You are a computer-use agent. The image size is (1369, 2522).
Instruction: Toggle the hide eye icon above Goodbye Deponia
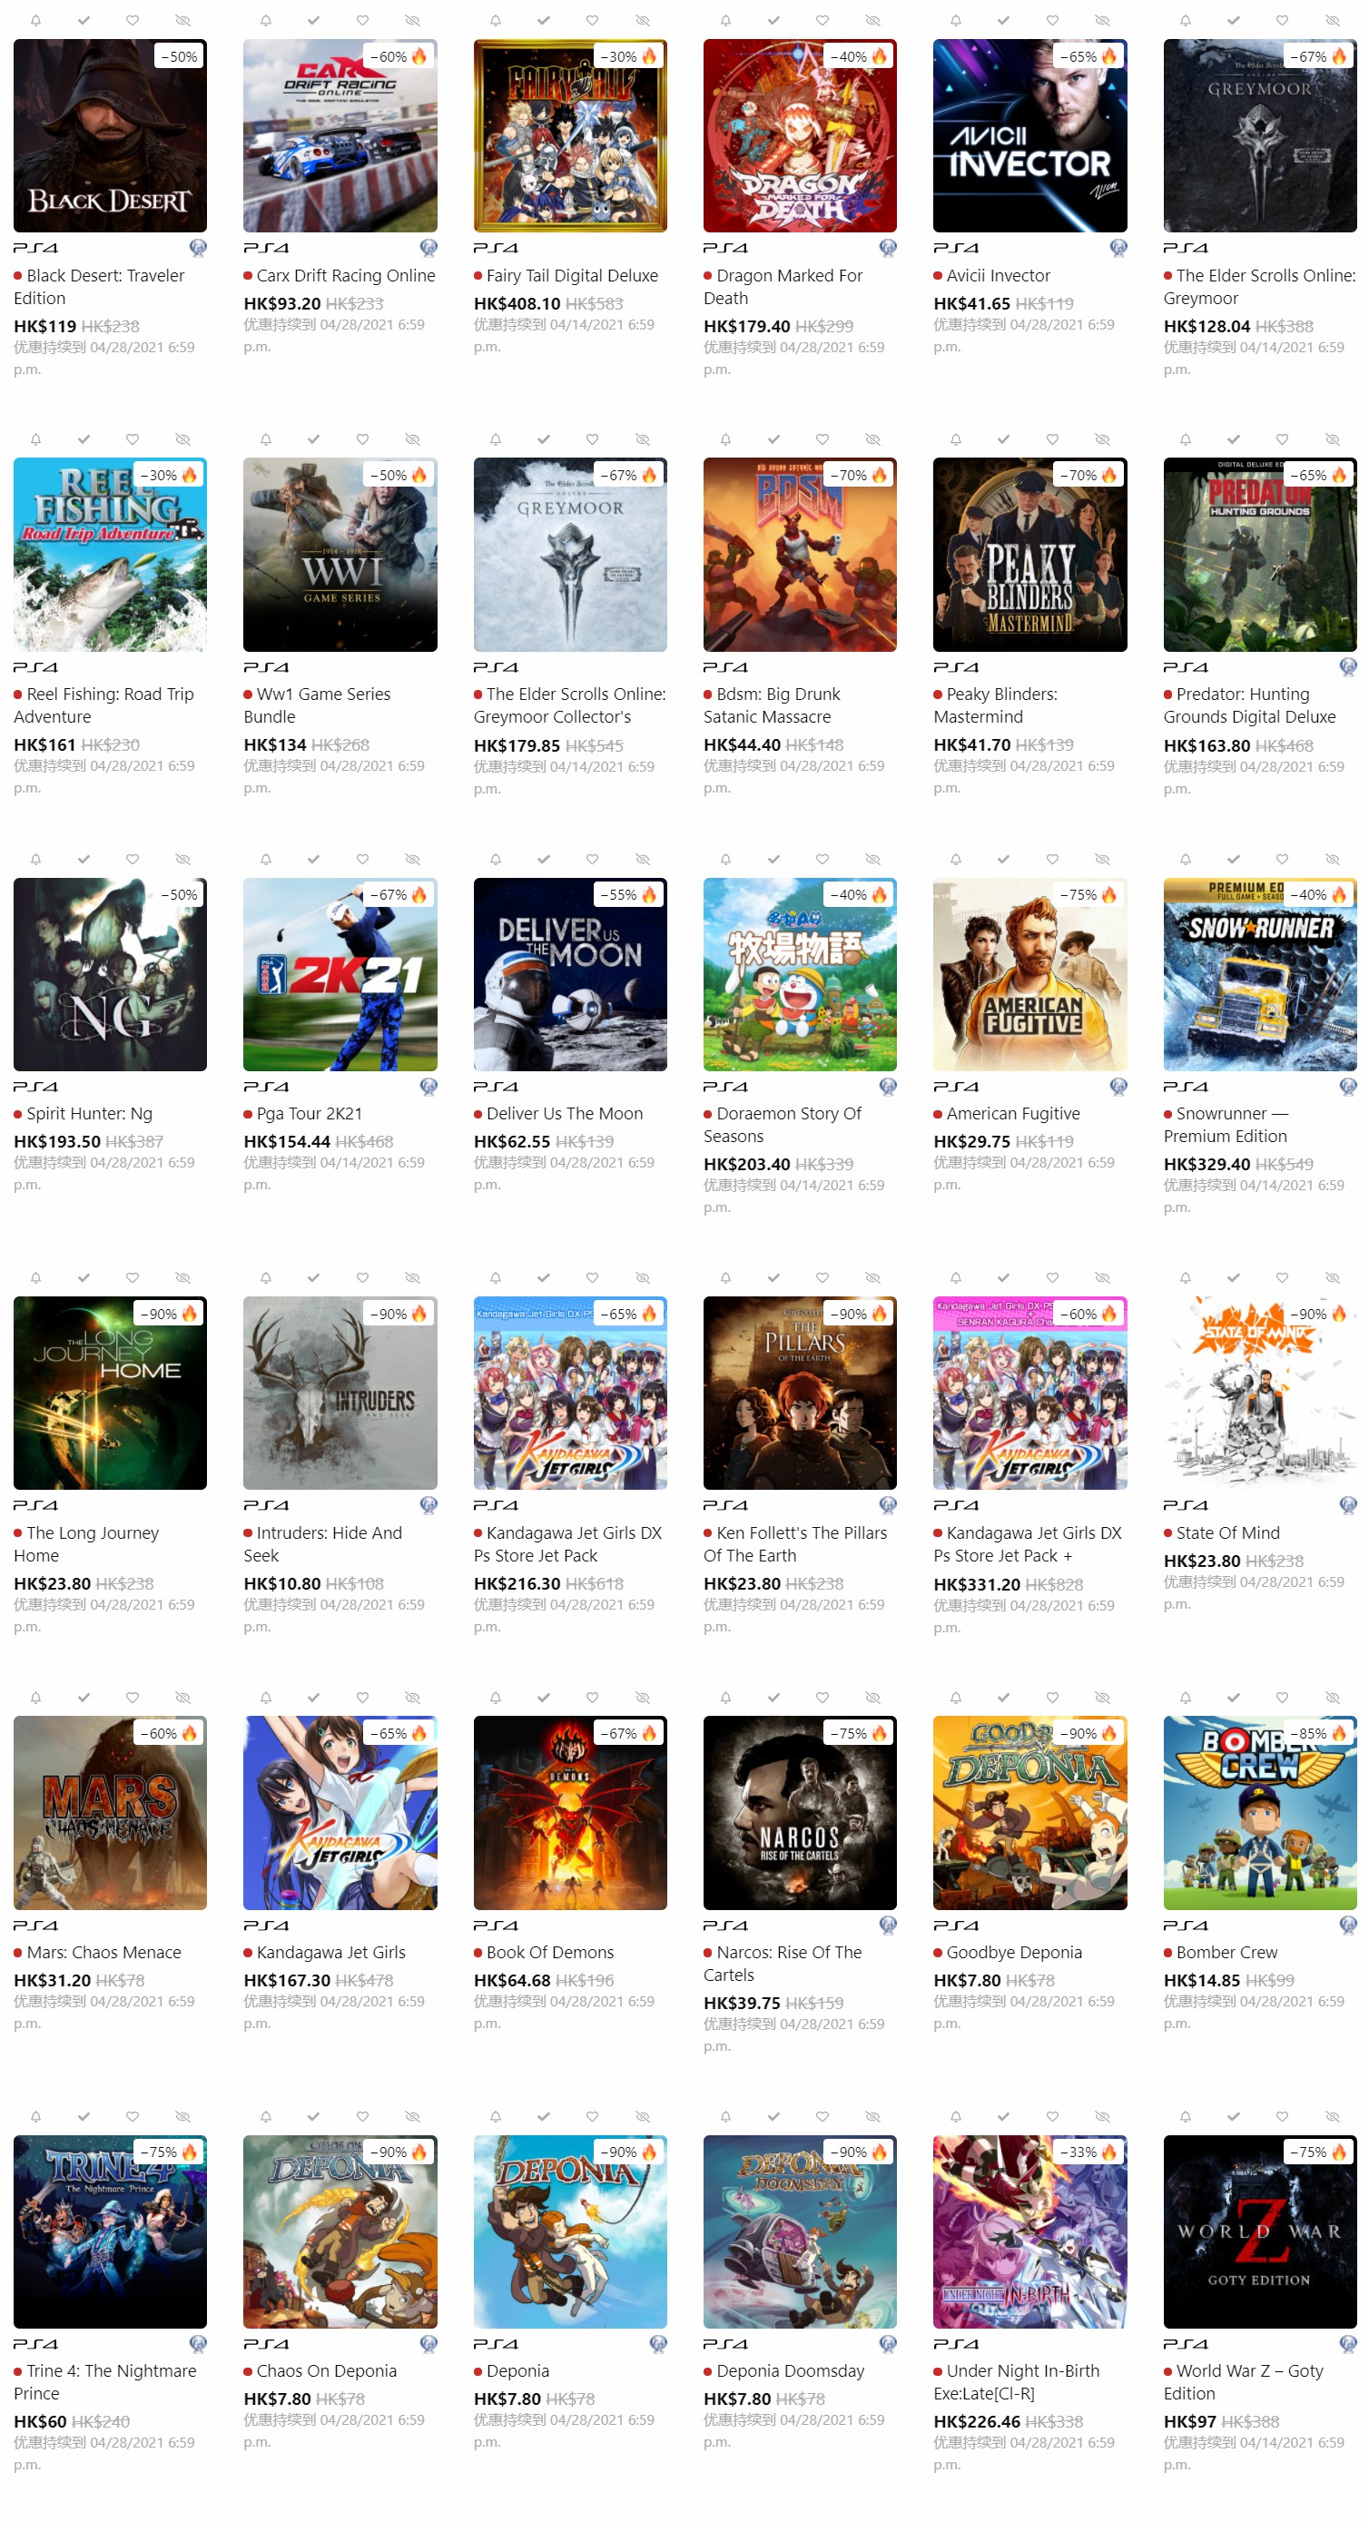[x=1102, y=1698]
